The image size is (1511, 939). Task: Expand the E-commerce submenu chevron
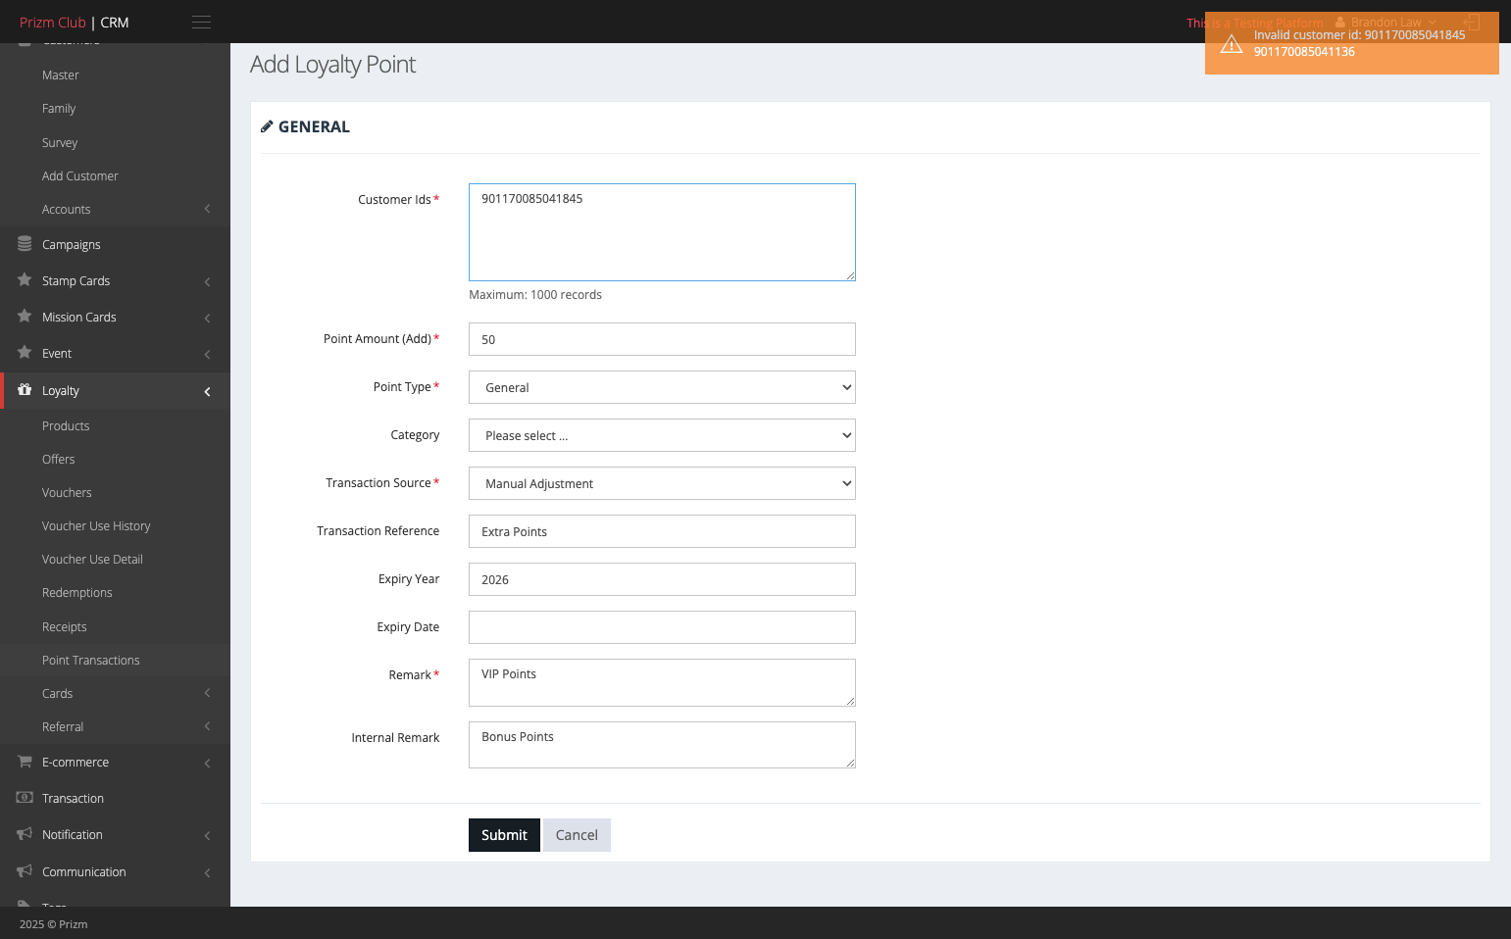point(207,763)
